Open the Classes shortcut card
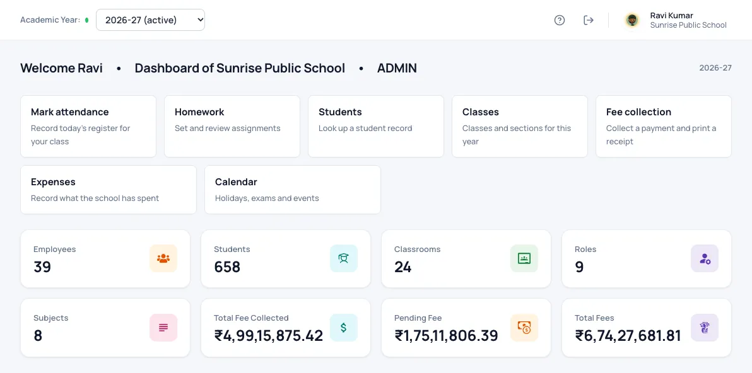Screen dimensions: 752x373 point(520,127)
